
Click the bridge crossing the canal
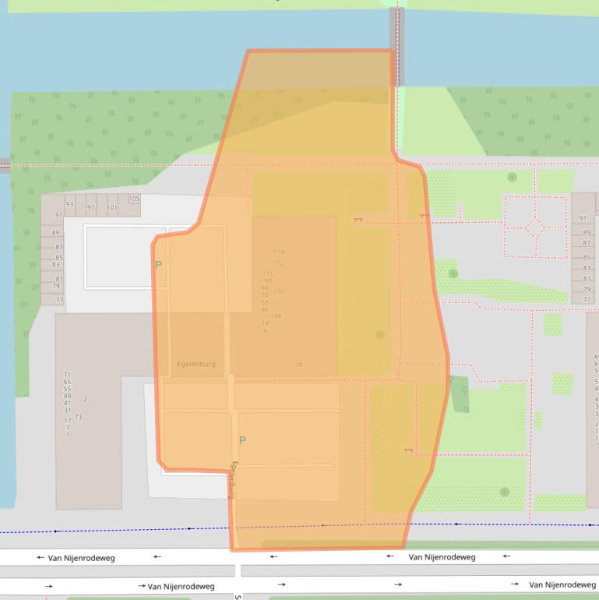click(x=397, y=47)
